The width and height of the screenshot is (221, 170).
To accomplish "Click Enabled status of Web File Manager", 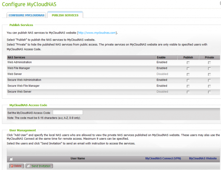I will (x=162, y=68).
